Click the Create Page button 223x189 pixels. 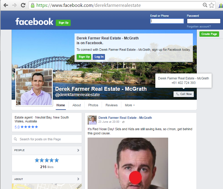[209, 34]
